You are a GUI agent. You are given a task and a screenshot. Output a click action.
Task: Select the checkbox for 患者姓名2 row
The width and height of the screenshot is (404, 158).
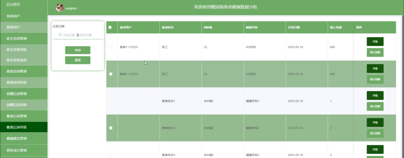[111, 128]
